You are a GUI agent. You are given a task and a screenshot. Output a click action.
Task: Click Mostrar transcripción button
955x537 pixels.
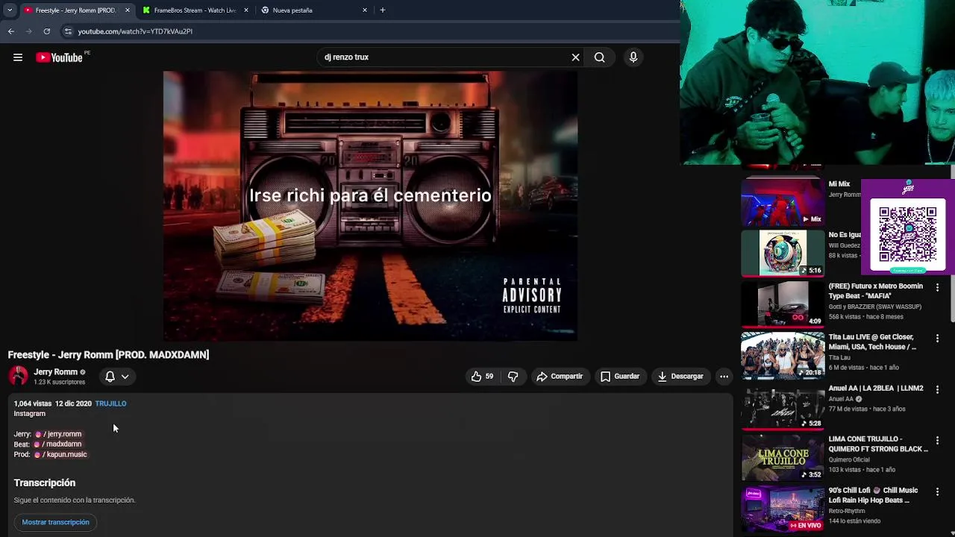[55, 522]
